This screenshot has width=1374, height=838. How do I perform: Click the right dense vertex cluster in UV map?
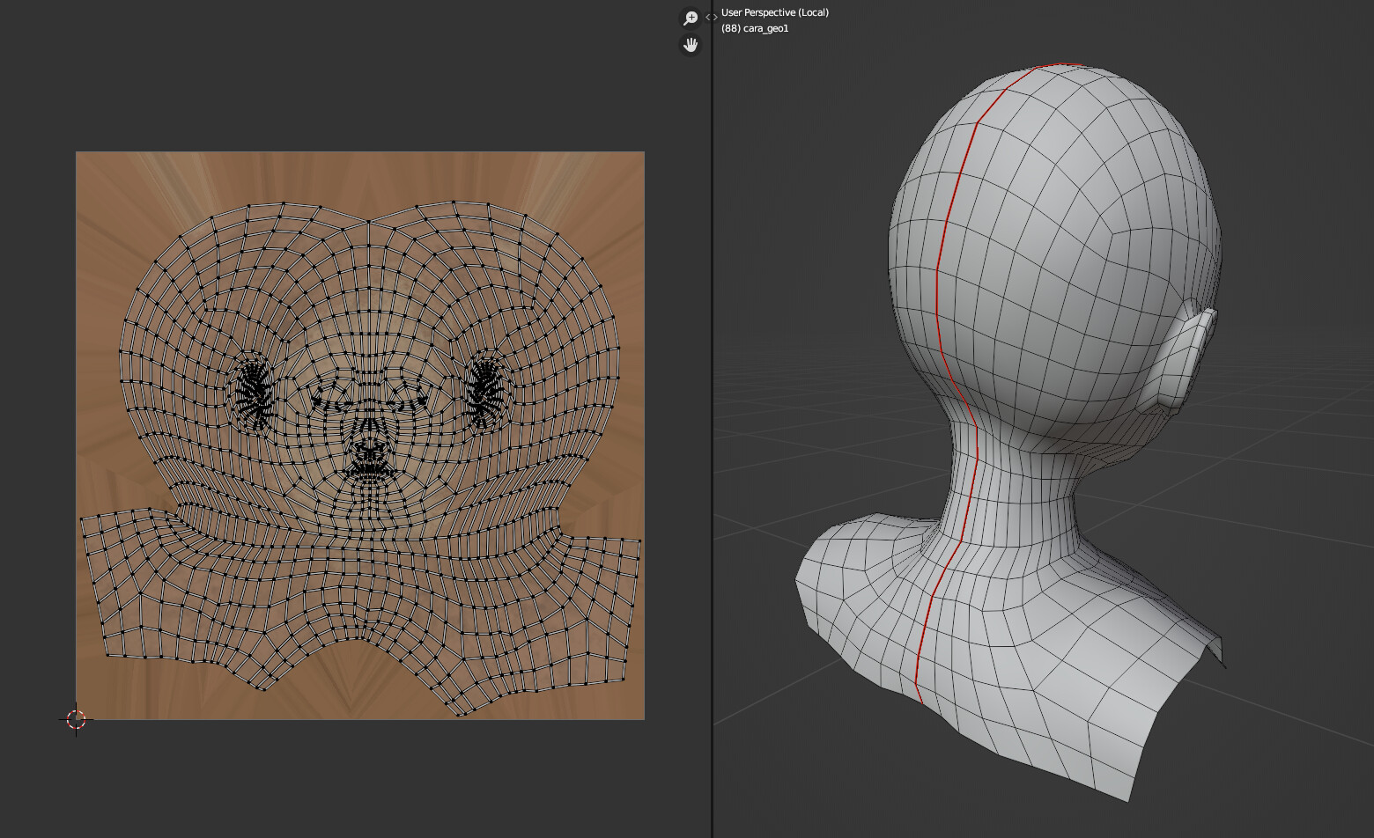[x=484, y=392]
